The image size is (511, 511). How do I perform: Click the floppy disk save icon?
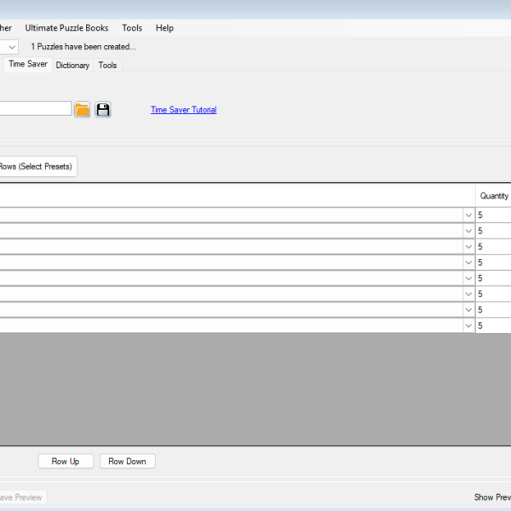click(103, 110)
